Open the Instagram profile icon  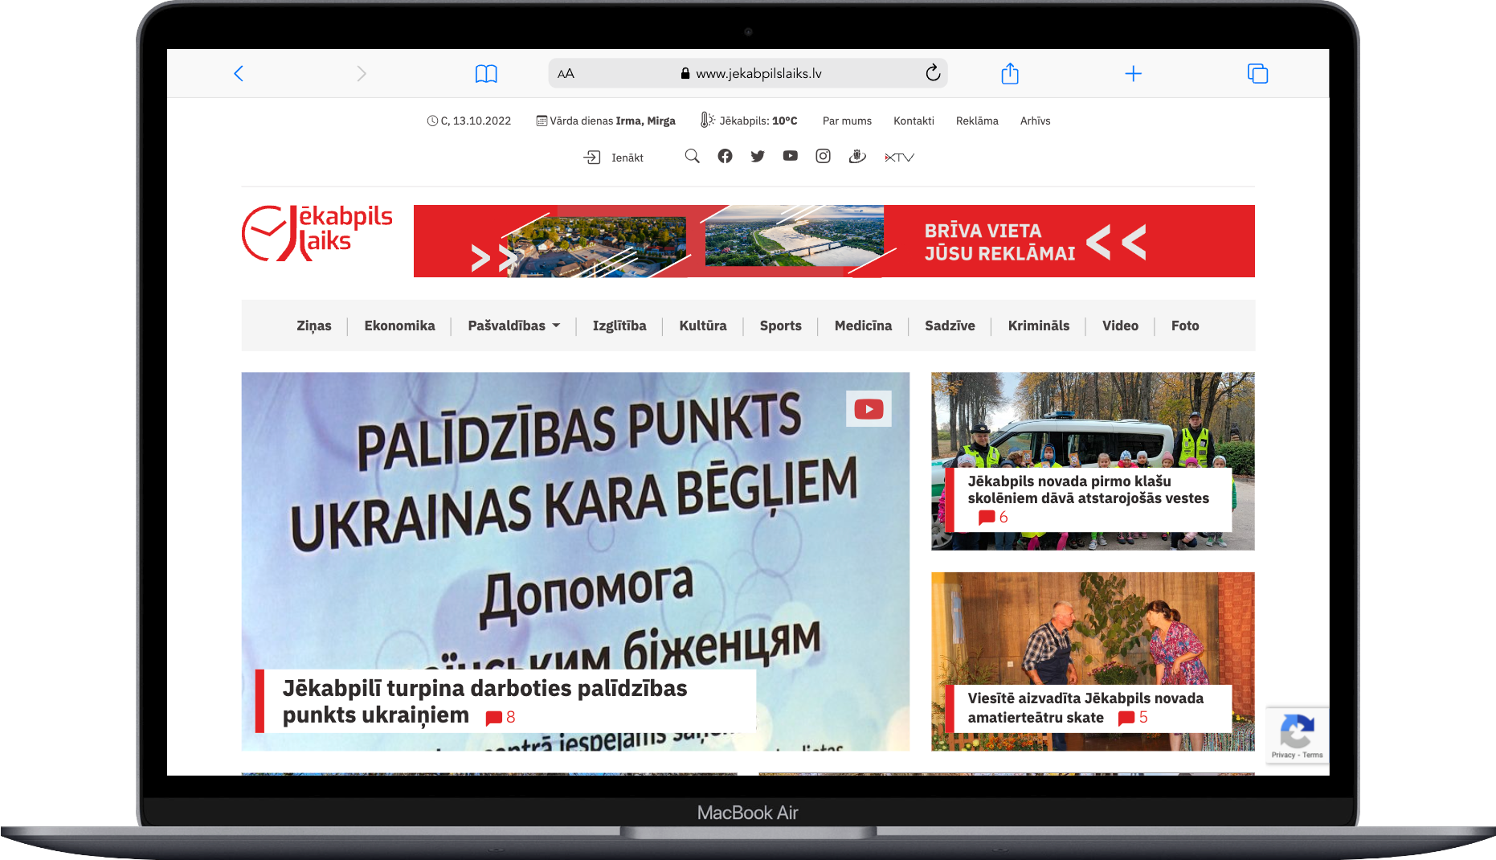coord(823,157)
